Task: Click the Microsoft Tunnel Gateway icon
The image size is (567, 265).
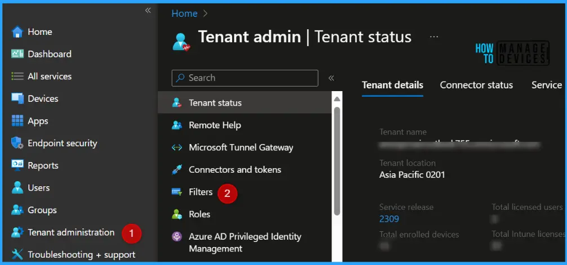Action: [x=177, y=147]
